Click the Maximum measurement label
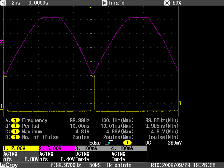The height and width of the screenshot is (168, 224). 32,132
